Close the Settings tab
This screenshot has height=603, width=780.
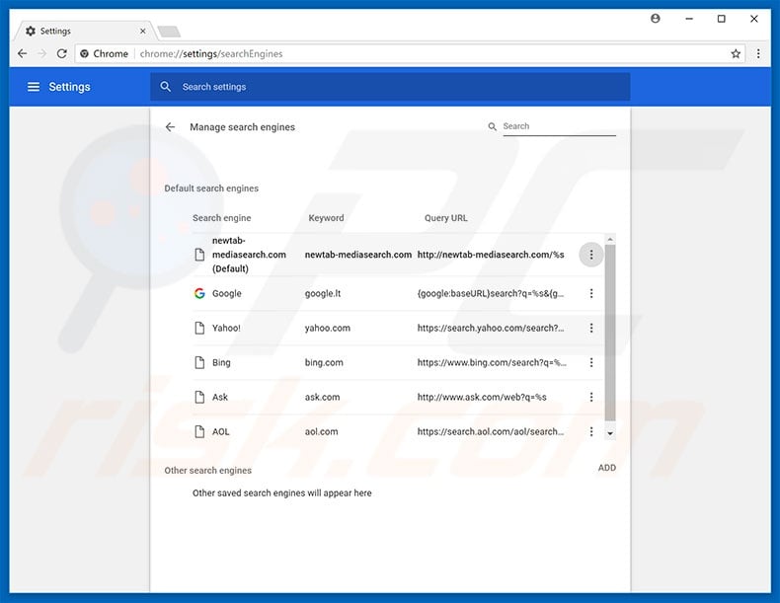(143, 31)
